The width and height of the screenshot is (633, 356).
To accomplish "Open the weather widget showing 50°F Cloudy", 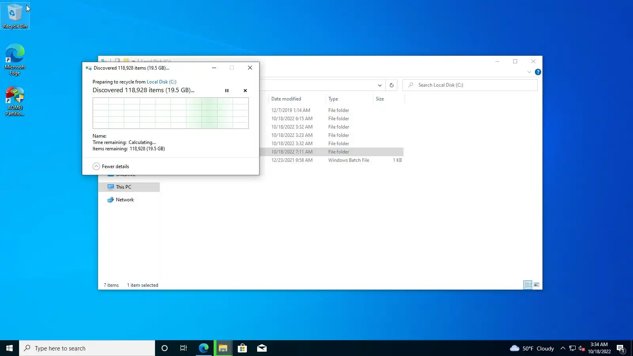I will (532, 348).
